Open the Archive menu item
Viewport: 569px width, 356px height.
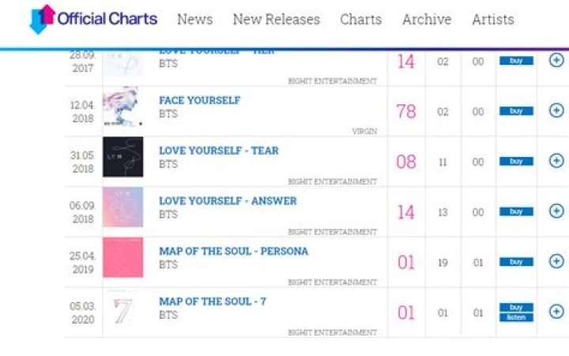pyautogui.click(x=428, y=19)
